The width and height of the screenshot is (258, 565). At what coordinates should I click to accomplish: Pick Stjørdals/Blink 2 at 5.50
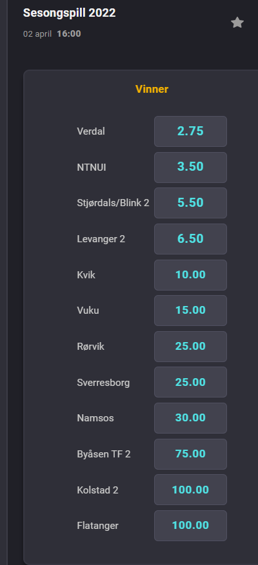(x=190, y=203)
